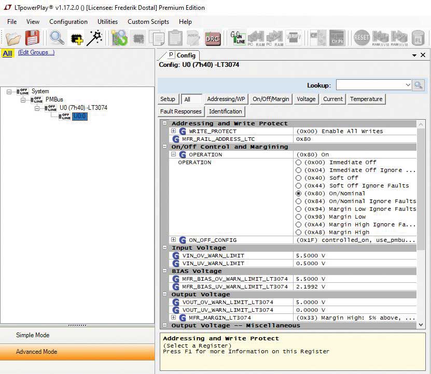Click the search button beside Lookup
The width and height of the screenshot is (431, 374).
[419, 85]
